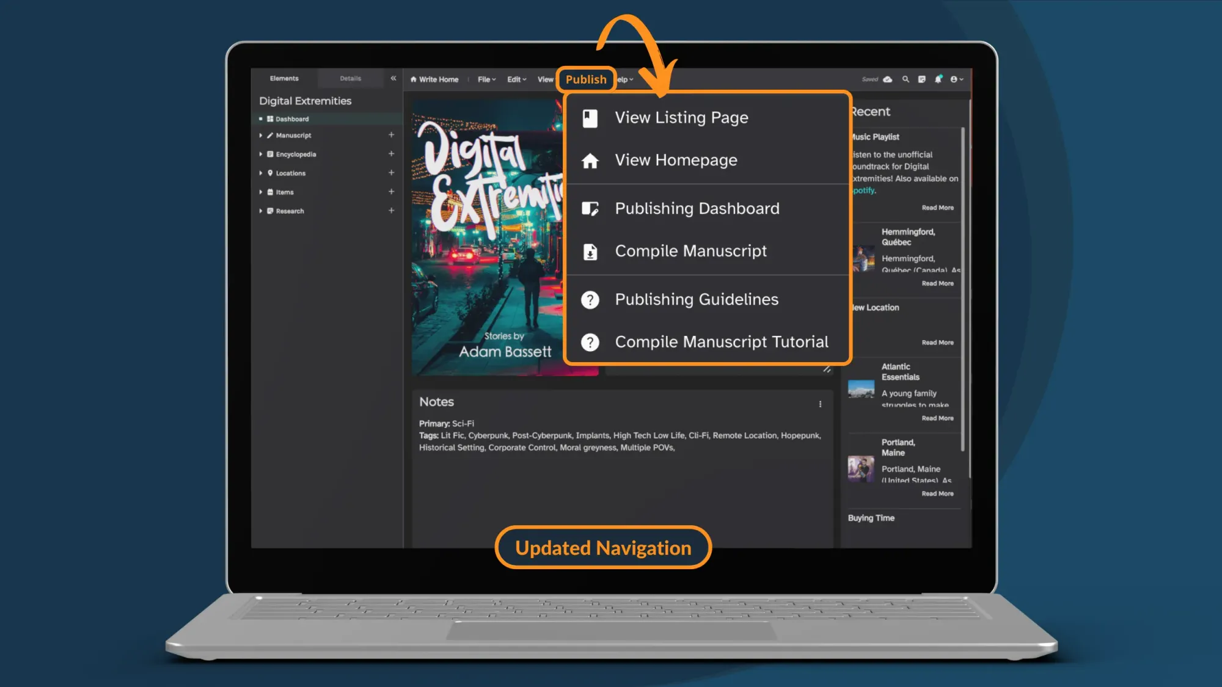Open notifications via the bell icon
1222x687 pixels.
coord(938,79)
